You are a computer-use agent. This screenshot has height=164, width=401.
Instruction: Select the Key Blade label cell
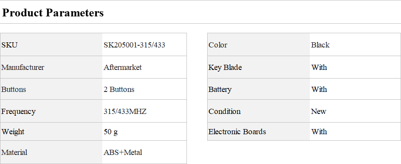[x=259, y=67]
